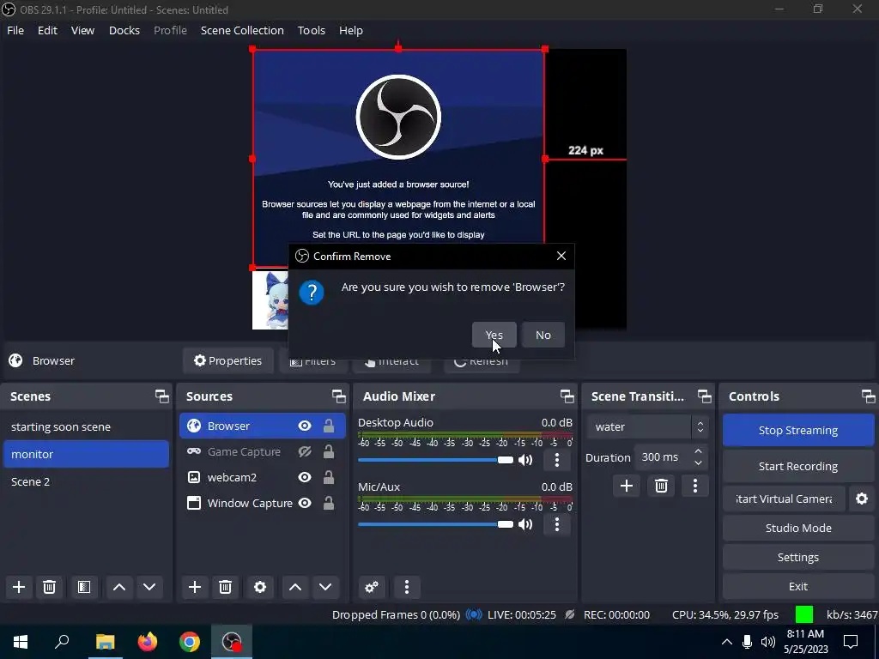Move source down in Sources list

tap(325, 587)
